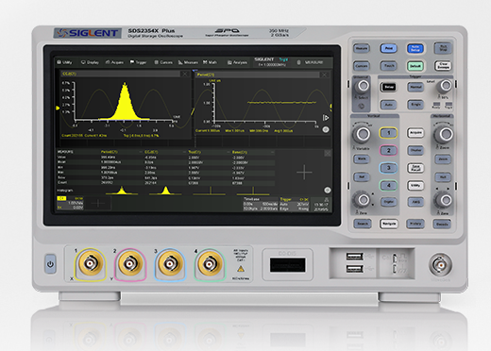Click the Run/Stop front panel button
Viewport: 491px width, 351px height.
click(443, 48)
